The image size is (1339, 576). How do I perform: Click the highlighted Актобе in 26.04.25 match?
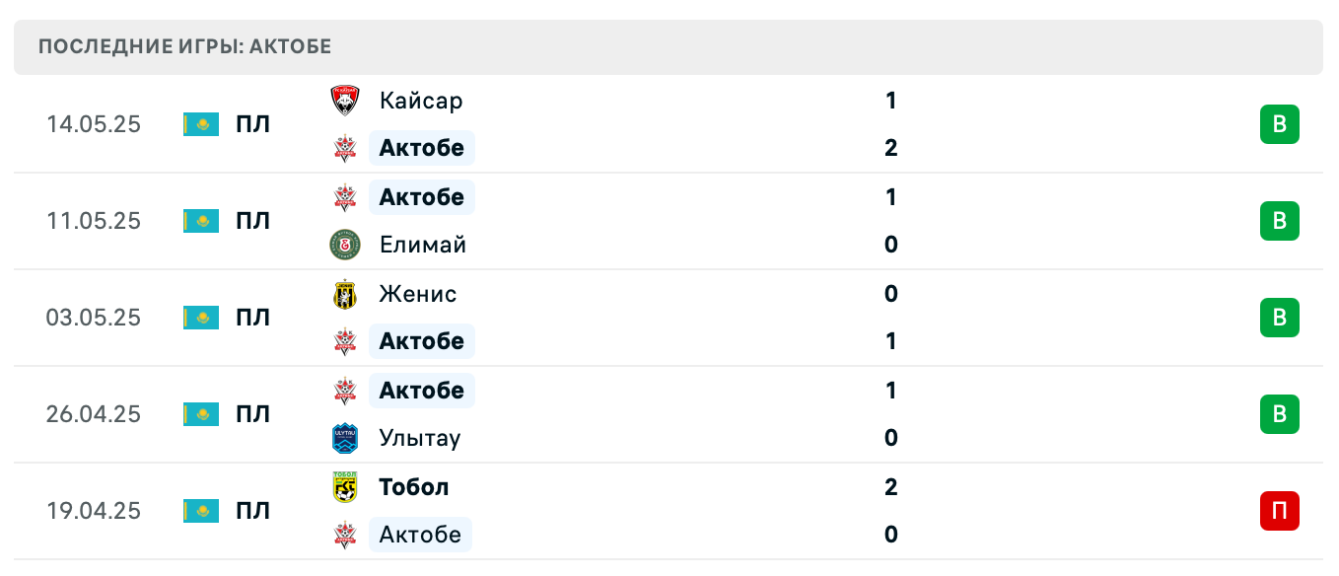click(422, 391)
